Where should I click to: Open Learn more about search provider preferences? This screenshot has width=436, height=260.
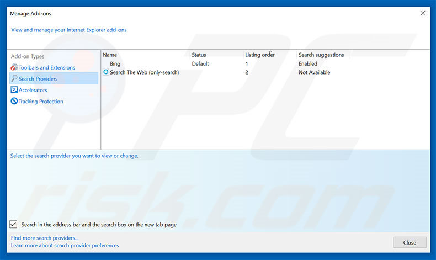click(65, 246)
